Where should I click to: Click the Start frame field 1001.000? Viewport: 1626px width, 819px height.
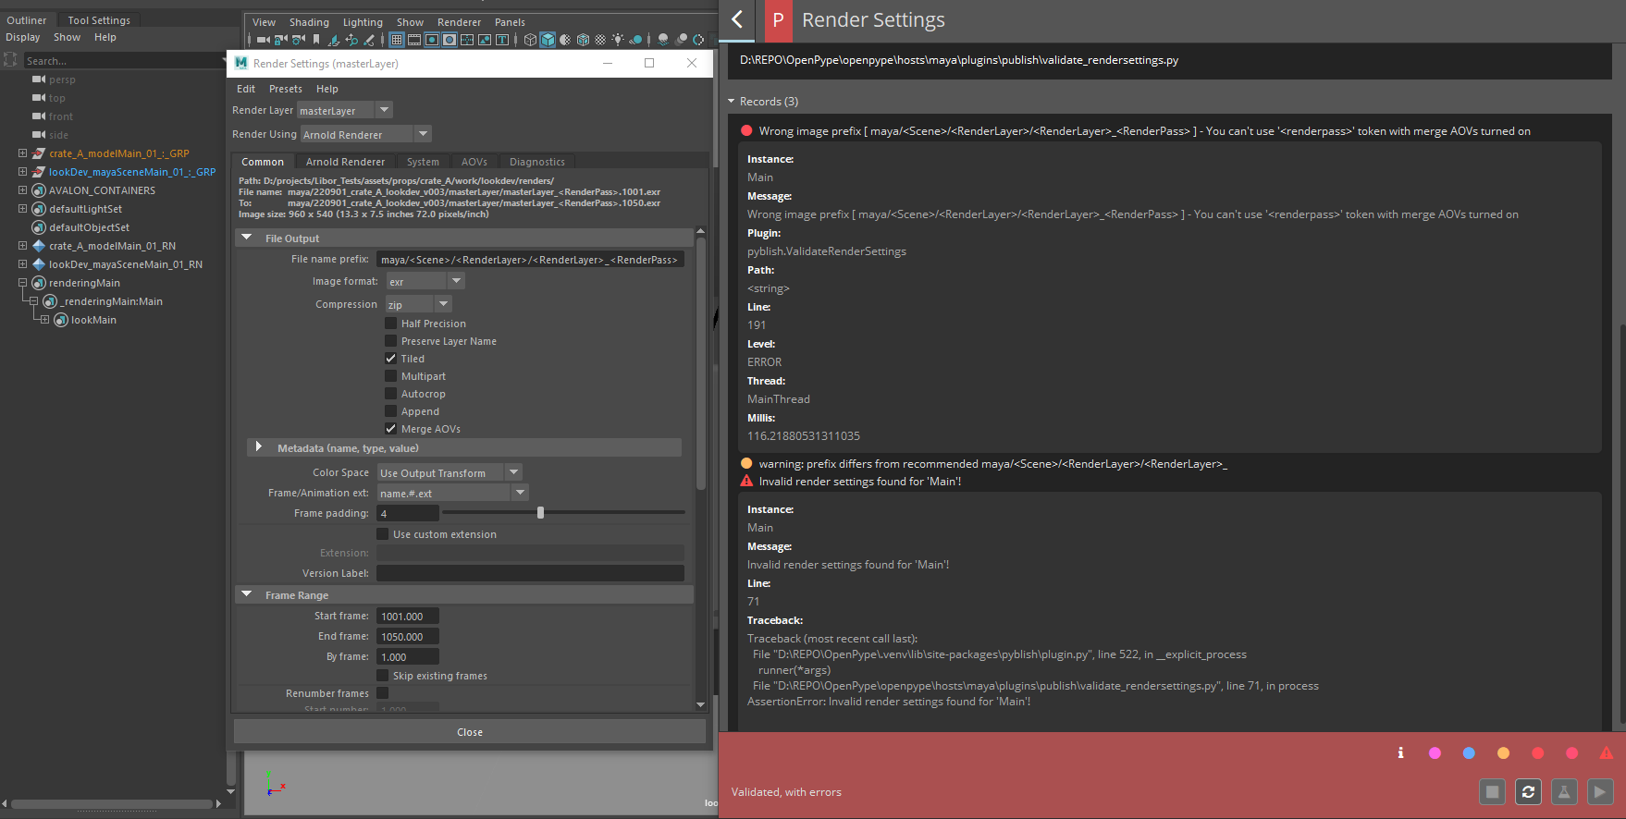tap(408, 616)
